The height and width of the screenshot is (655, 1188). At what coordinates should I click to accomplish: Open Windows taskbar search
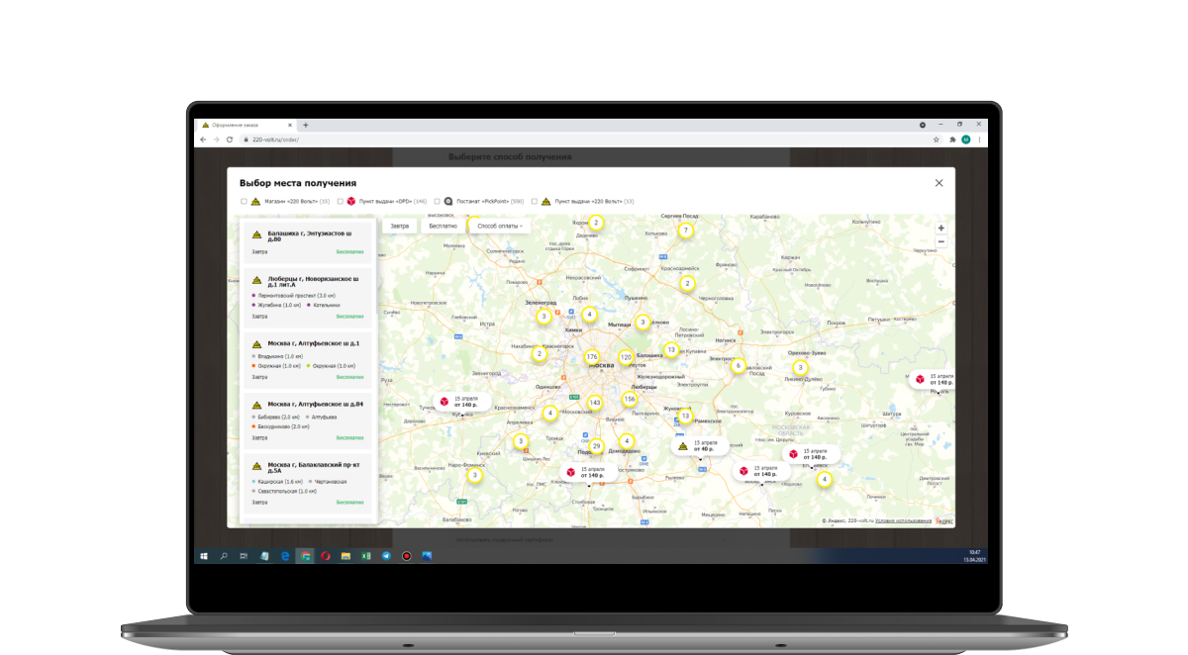click(224, 556)
